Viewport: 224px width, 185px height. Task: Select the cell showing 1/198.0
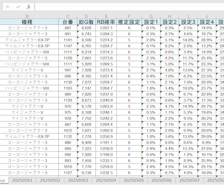point(106,154)
